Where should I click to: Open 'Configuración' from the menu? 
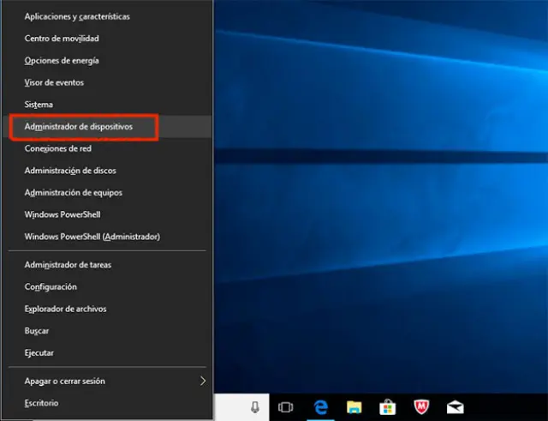coord(51,286)
